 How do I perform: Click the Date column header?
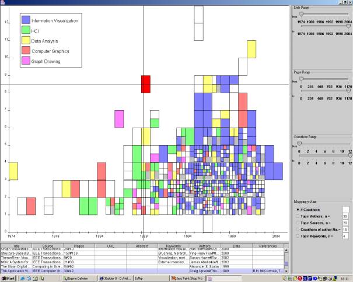tap(236, 246)
